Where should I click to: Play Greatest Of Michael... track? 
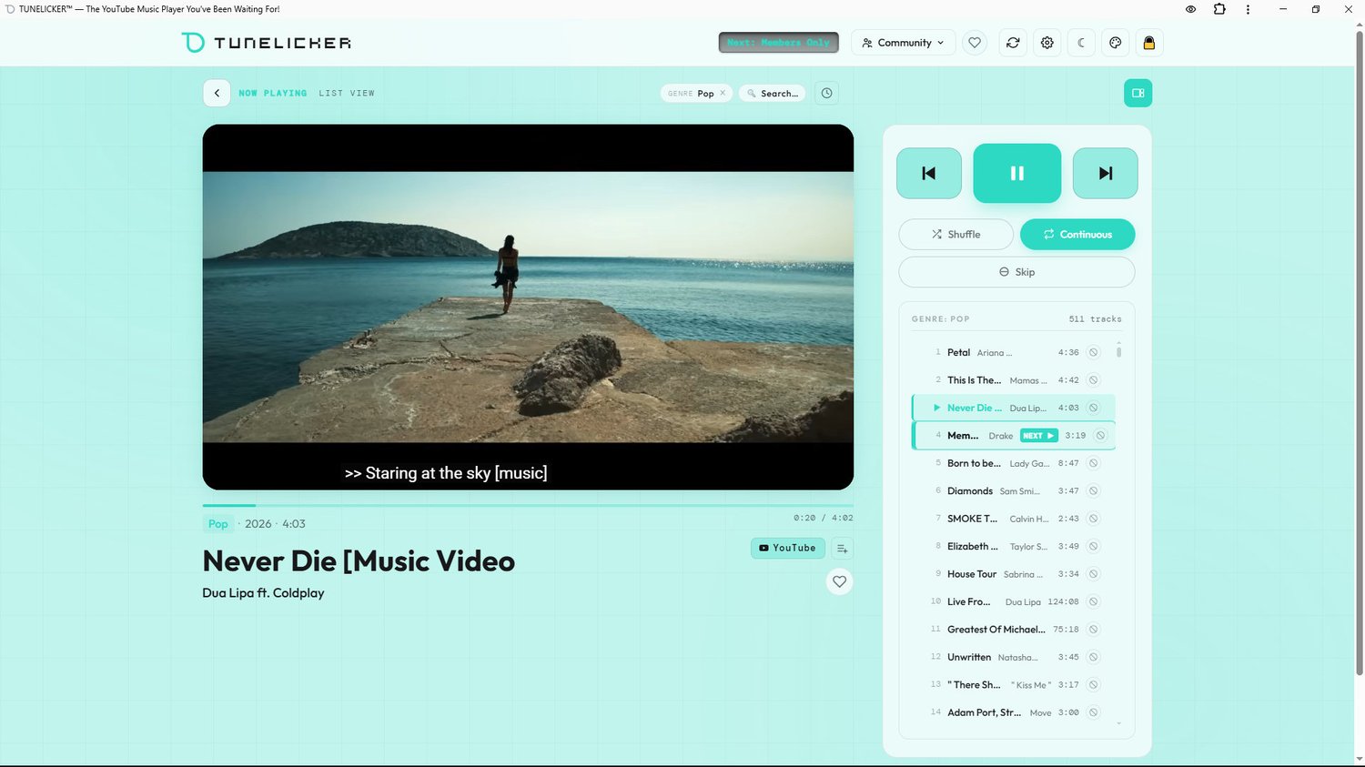point(1012,630)
